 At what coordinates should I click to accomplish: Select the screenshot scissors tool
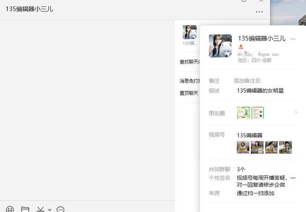click(40, 210)
